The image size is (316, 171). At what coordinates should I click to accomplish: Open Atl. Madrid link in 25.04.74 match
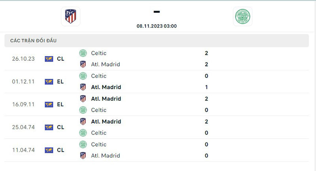(x=106, y=122)
